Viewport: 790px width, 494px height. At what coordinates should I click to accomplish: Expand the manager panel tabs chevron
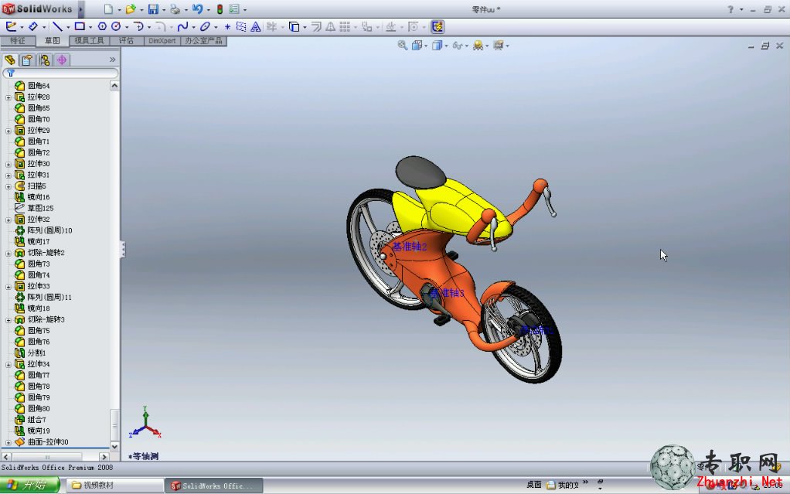[x=112, y=60]
